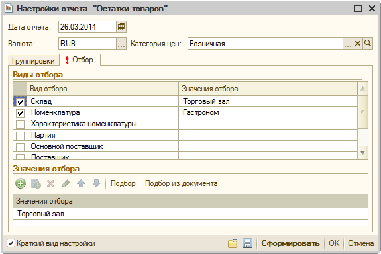Click the pencil edit value icon
The width and height of the screenshot is (381, 254).
tap(66, 183)
